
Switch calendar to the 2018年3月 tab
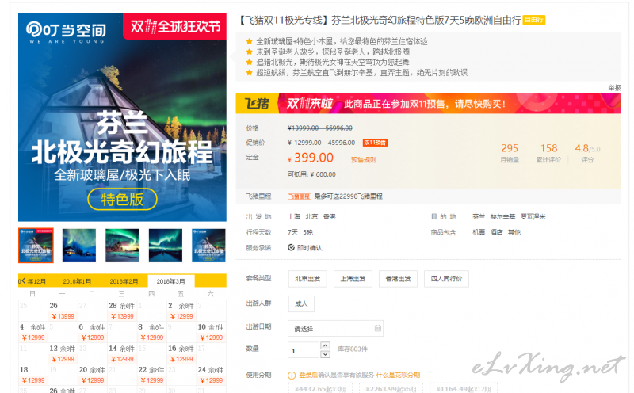[x=171, y=281]
